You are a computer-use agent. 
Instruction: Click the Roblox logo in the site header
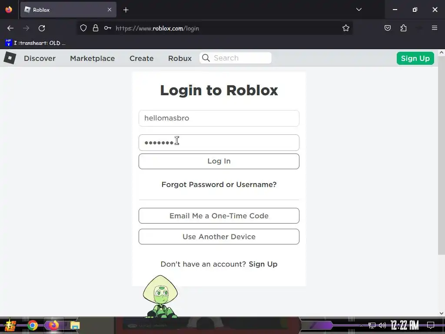pyautogui.click(x=10, y=58)
